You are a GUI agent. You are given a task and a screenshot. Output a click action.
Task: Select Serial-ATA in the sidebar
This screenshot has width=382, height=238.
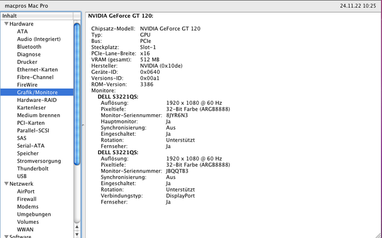[31, 146]
